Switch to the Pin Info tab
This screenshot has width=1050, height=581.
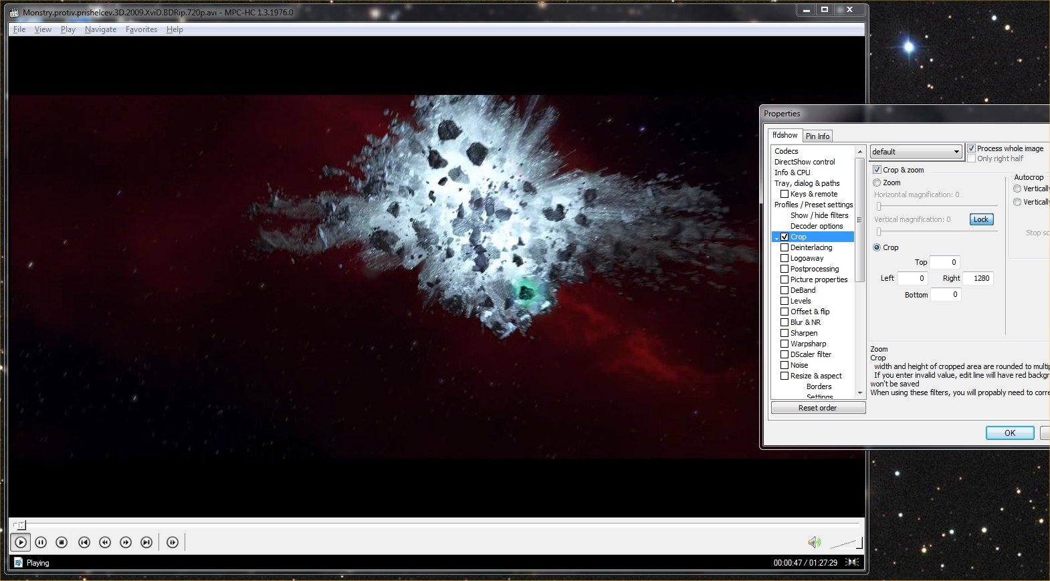817,136
